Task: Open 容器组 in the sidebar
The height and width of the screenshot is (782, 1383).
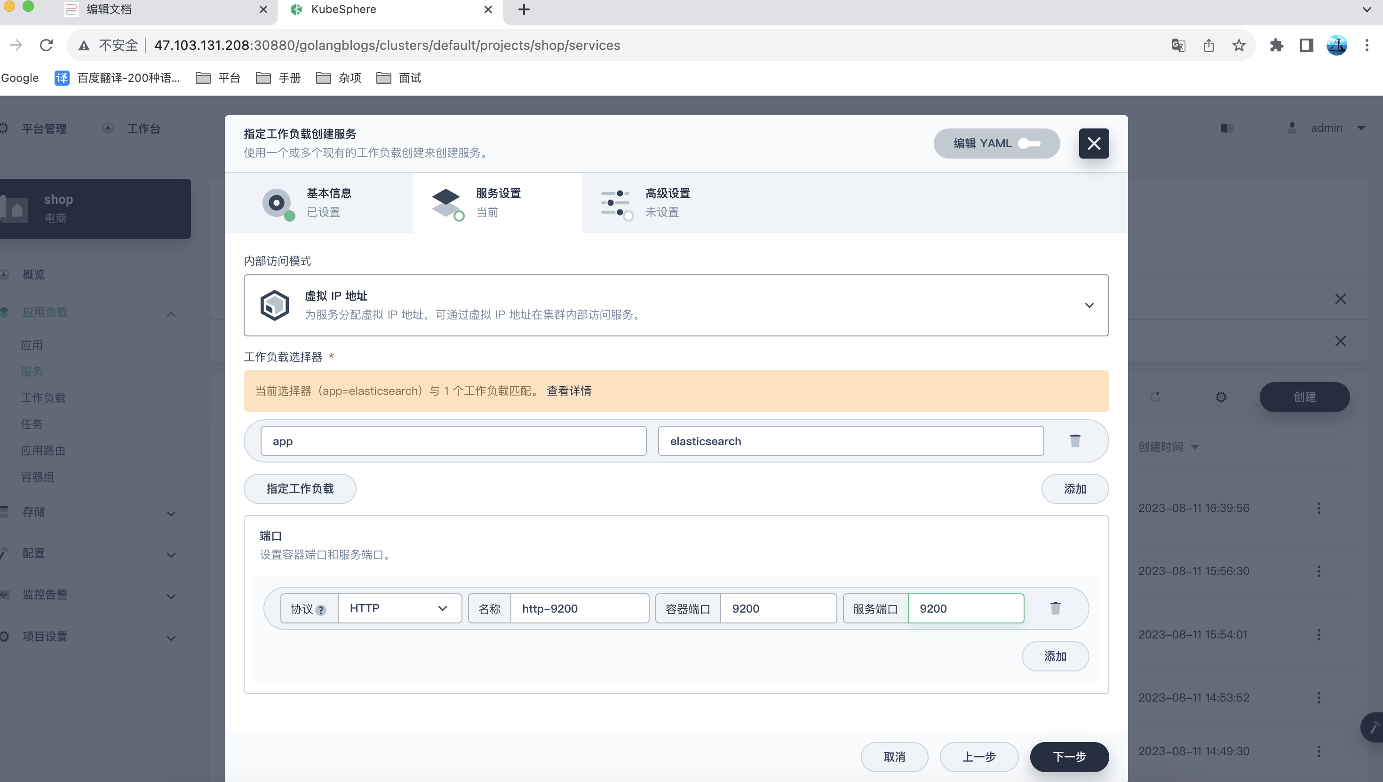Action: (38, 476)
